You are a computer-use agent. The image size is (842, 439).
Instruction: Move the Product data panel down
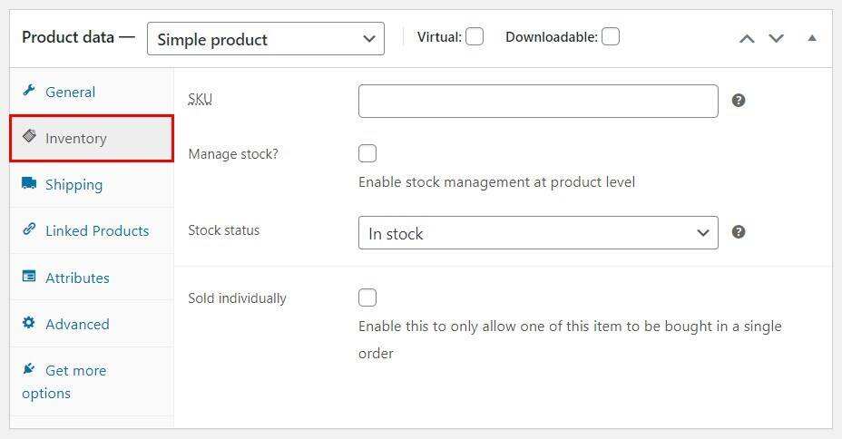click(777, 38)
